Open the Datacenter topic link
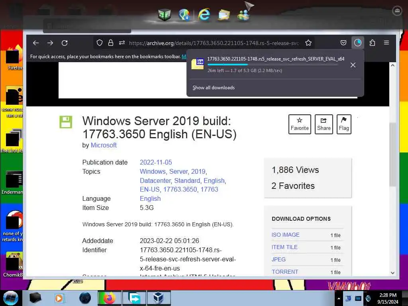 coord(155,180)
